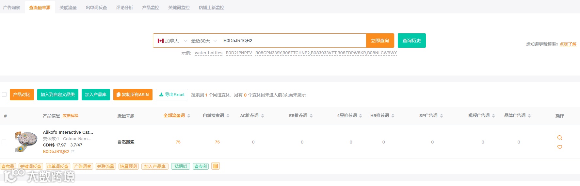580x186 pixels.
Task: Click the 自然搜索 traffic source cell
Action: tap(126, 142)
